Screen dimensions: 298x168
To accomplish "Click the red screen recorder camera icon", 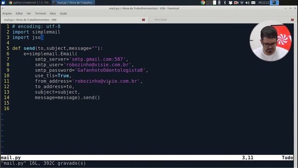I will coord(236,2).
